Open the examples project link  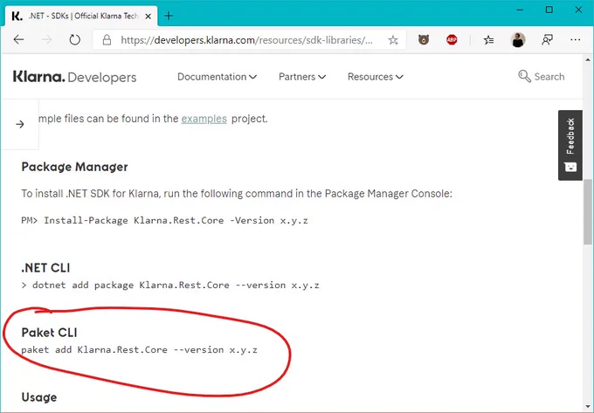(204, 119)
